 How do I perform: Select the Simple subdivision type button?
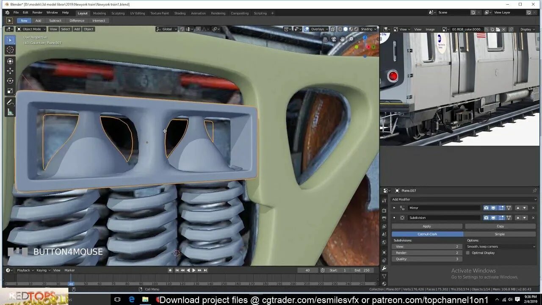[x=500, y=234]
